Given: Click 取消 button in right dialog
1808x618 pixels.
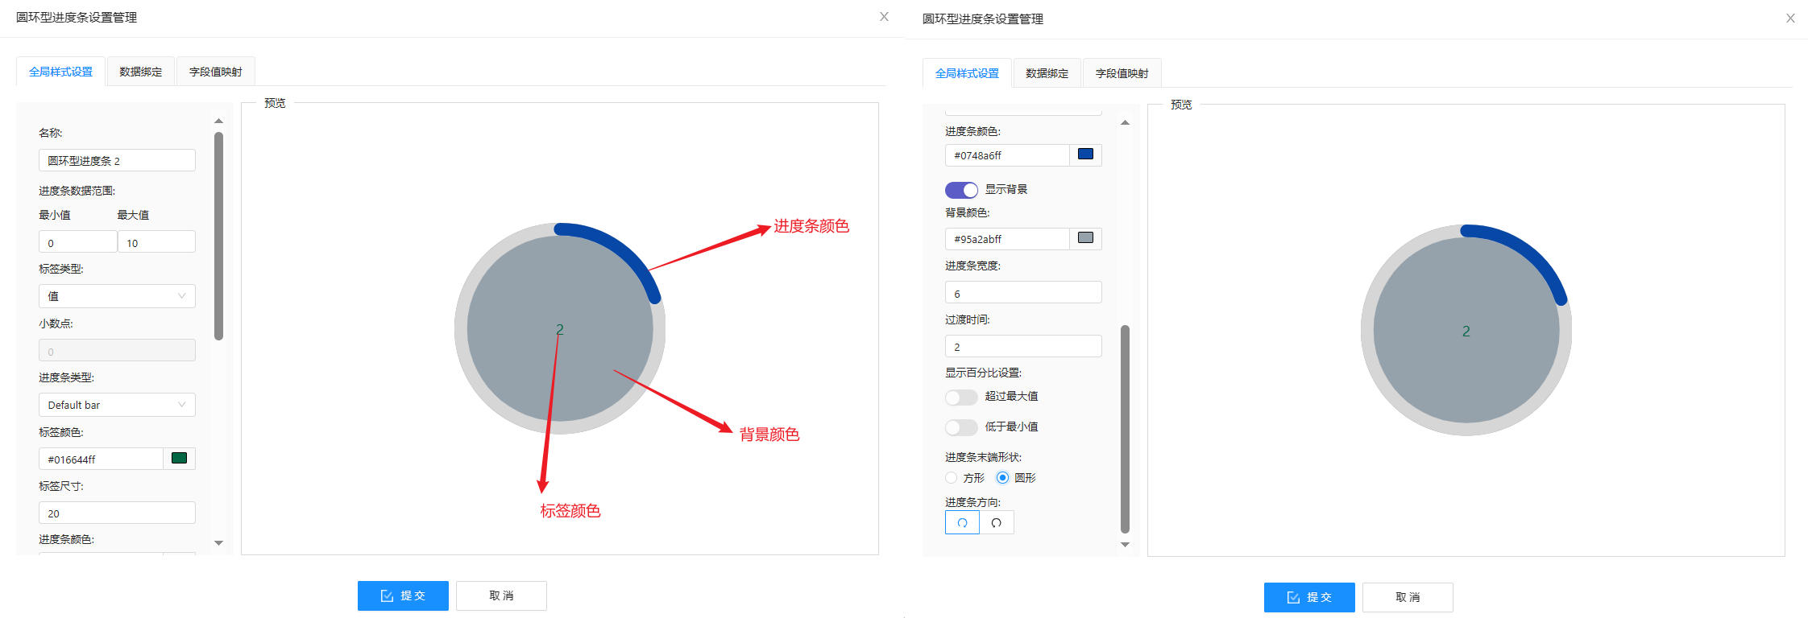Looking at the screenshot, I should (1408, 598).
